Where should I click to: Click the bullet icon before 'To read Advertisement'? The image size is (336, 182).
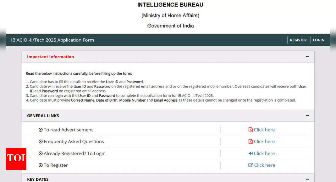(41, 130)
